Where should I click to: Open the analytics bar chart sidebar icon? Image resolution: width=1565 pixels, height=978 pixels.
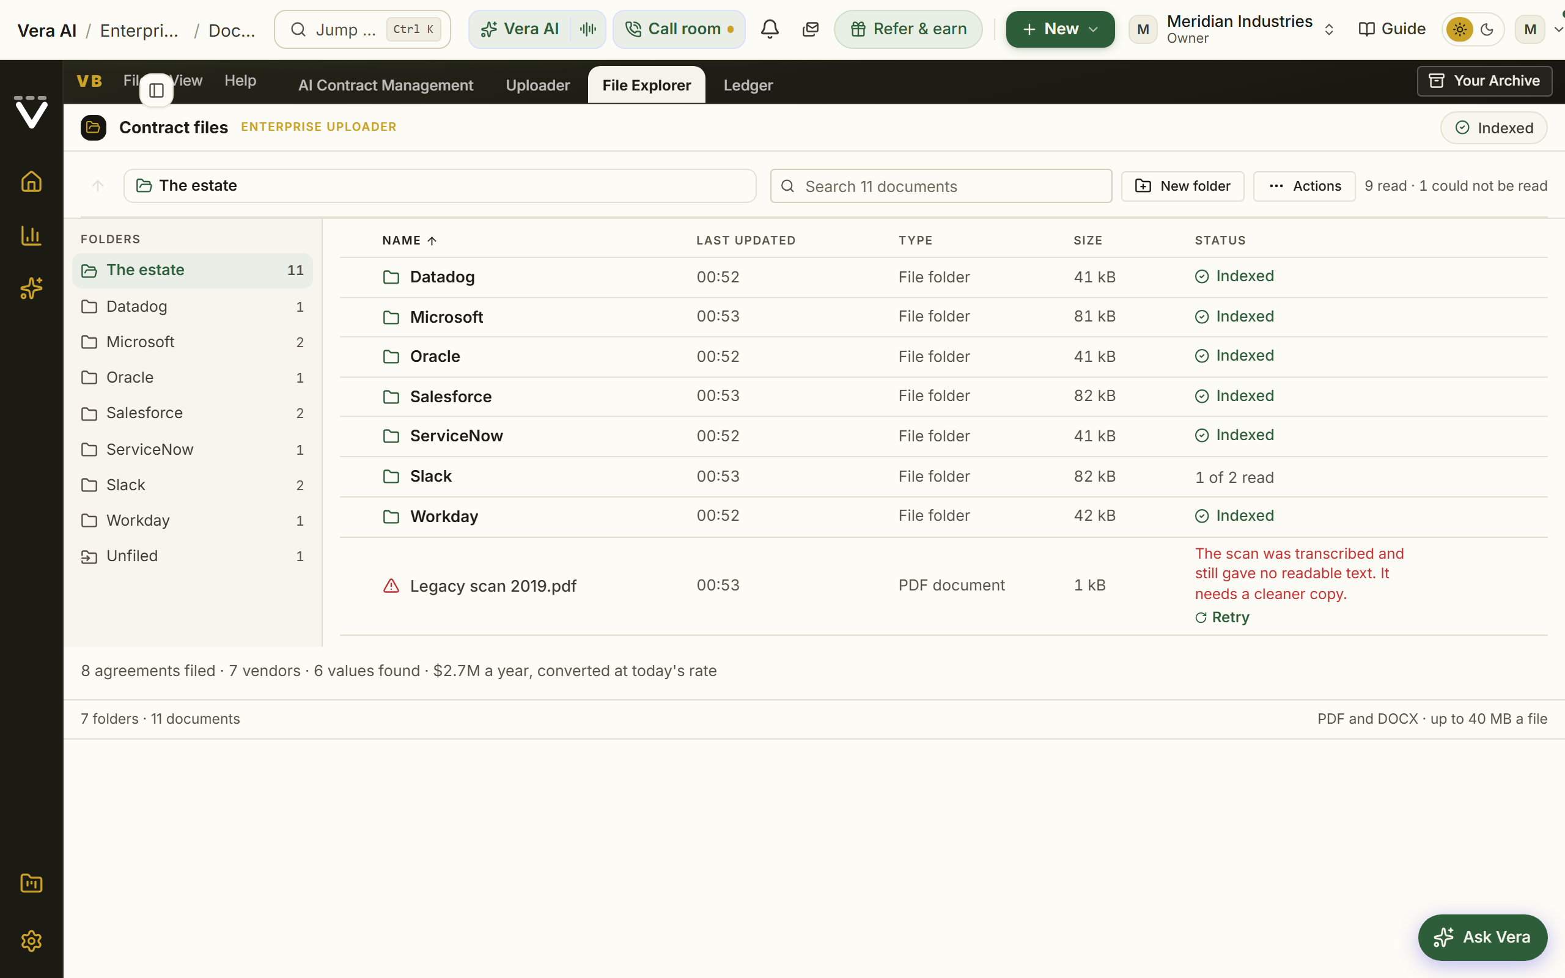pyautogui.click(x=31, y=235)
